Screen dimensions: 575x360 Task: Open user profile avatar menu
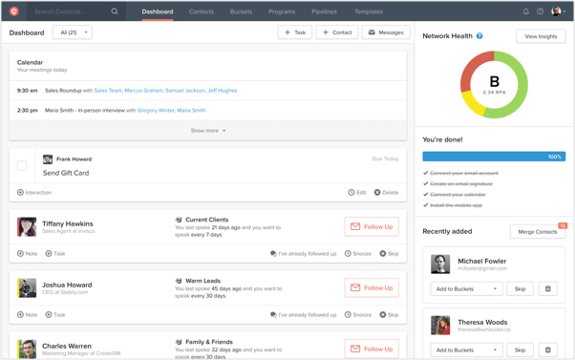(558, 11)
